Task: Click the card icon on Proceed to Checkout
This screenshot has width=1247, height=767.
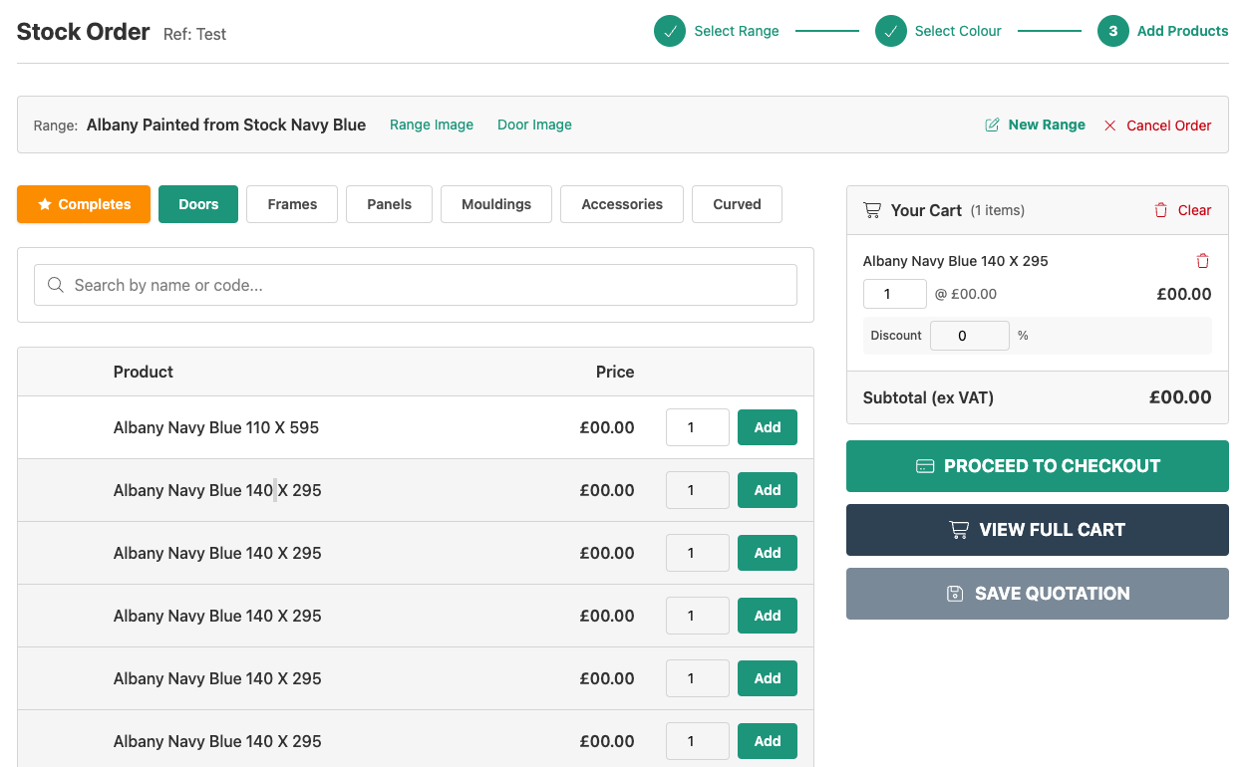Action: point(925,466)
